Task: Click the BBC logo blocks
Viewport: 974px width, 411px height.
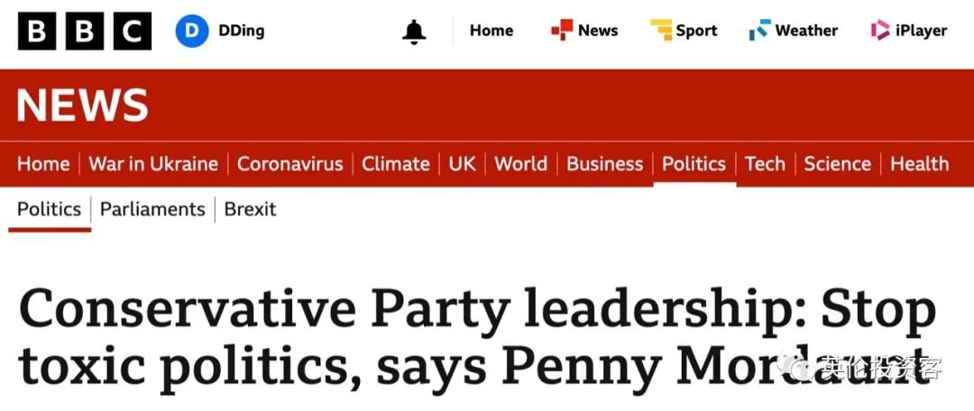Action: click(x=85, y=31)
